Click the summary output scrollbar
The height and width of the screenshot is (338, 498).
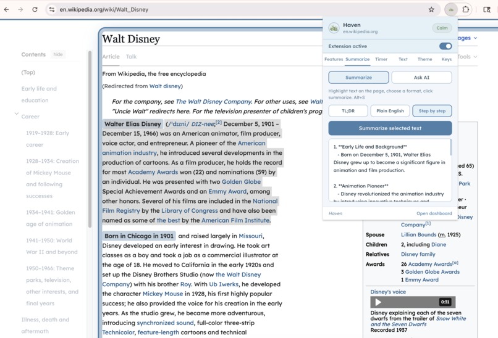tap(450, 147)
